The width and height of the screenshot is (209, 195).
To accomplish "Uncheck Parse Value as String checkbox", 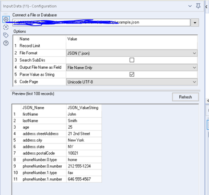I will click(x=132, y=75).
